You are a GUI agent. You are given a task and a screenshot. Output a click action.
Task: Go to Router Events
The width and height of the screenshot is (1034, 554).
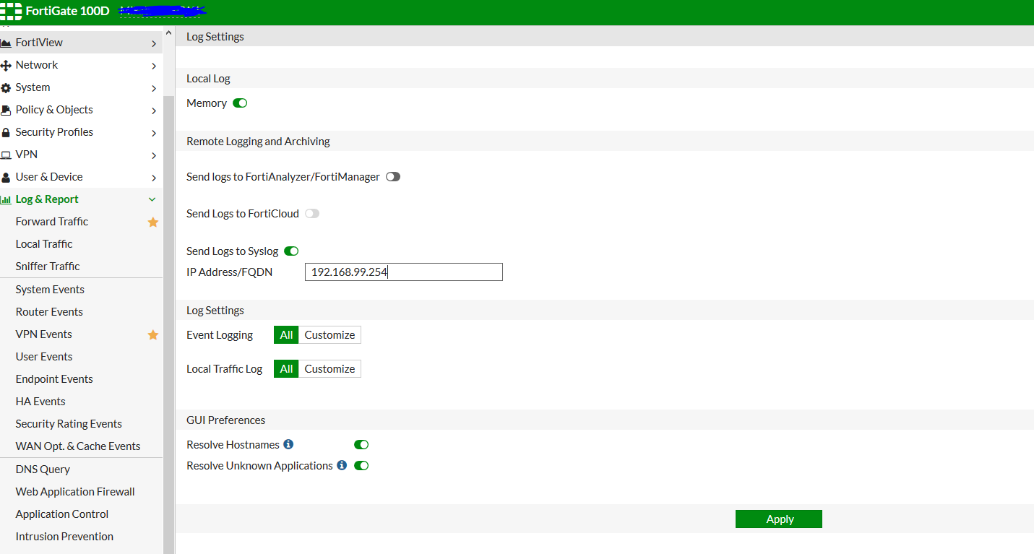point(49,312)
